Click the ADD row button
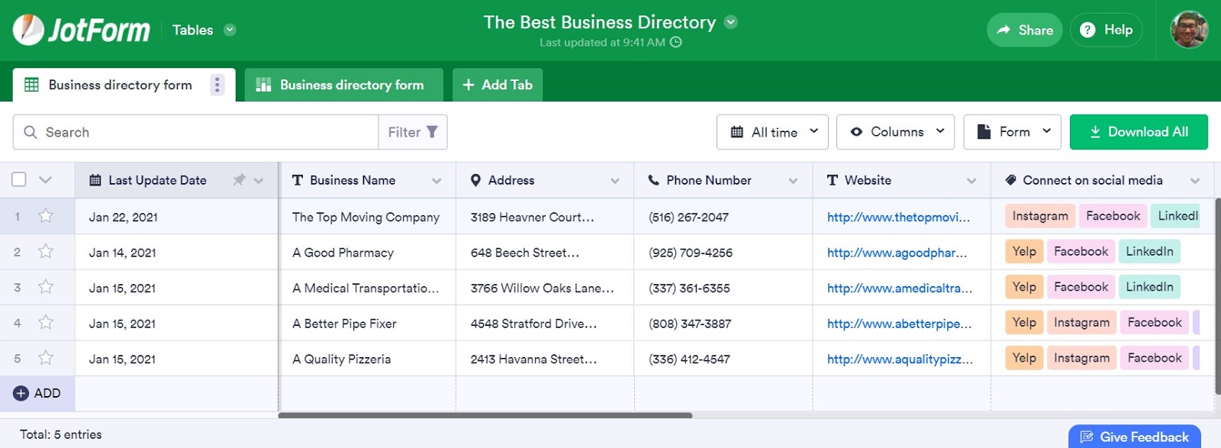1221x448 pixels. click(37, 393)
